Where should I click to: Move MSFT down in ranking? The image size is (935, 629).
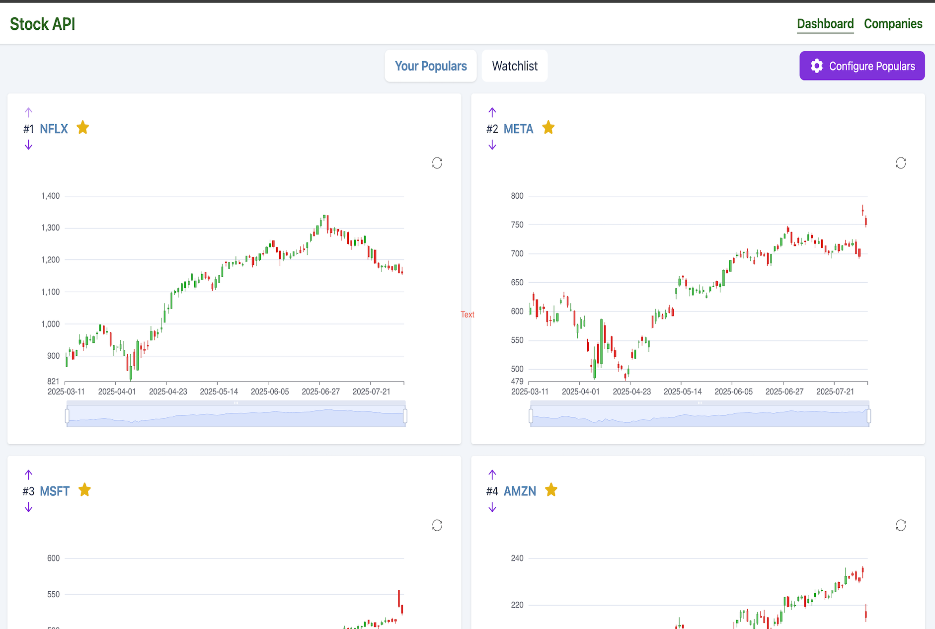point(28,507)
